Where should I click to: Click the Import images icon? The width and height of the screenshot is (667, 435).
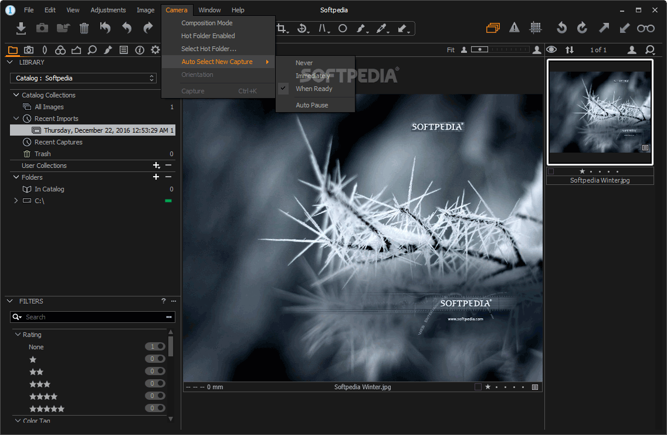coord(21,28)
